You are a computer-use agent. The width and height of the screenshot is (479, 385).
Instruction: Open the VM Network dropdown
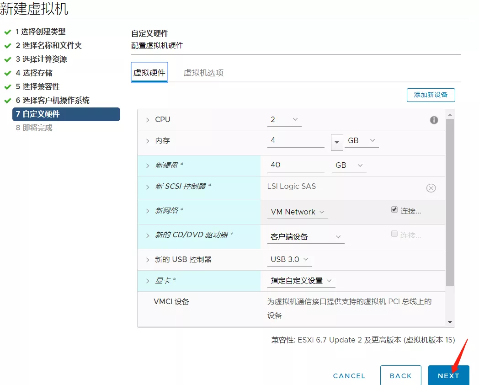[x=298, y=212]
